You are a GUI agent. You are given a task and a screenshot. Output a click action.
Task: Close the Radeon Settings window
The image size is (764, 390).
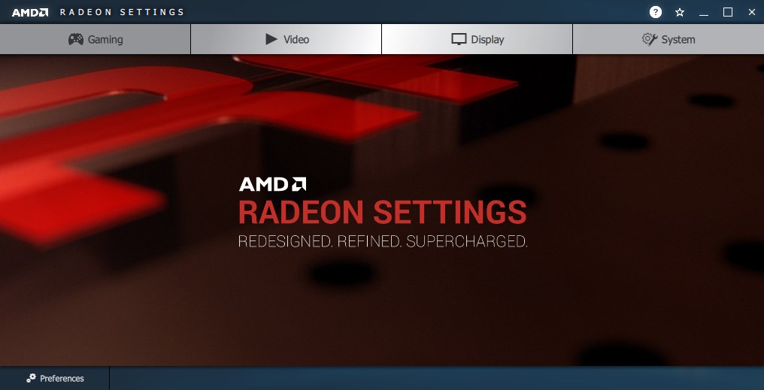752,12
